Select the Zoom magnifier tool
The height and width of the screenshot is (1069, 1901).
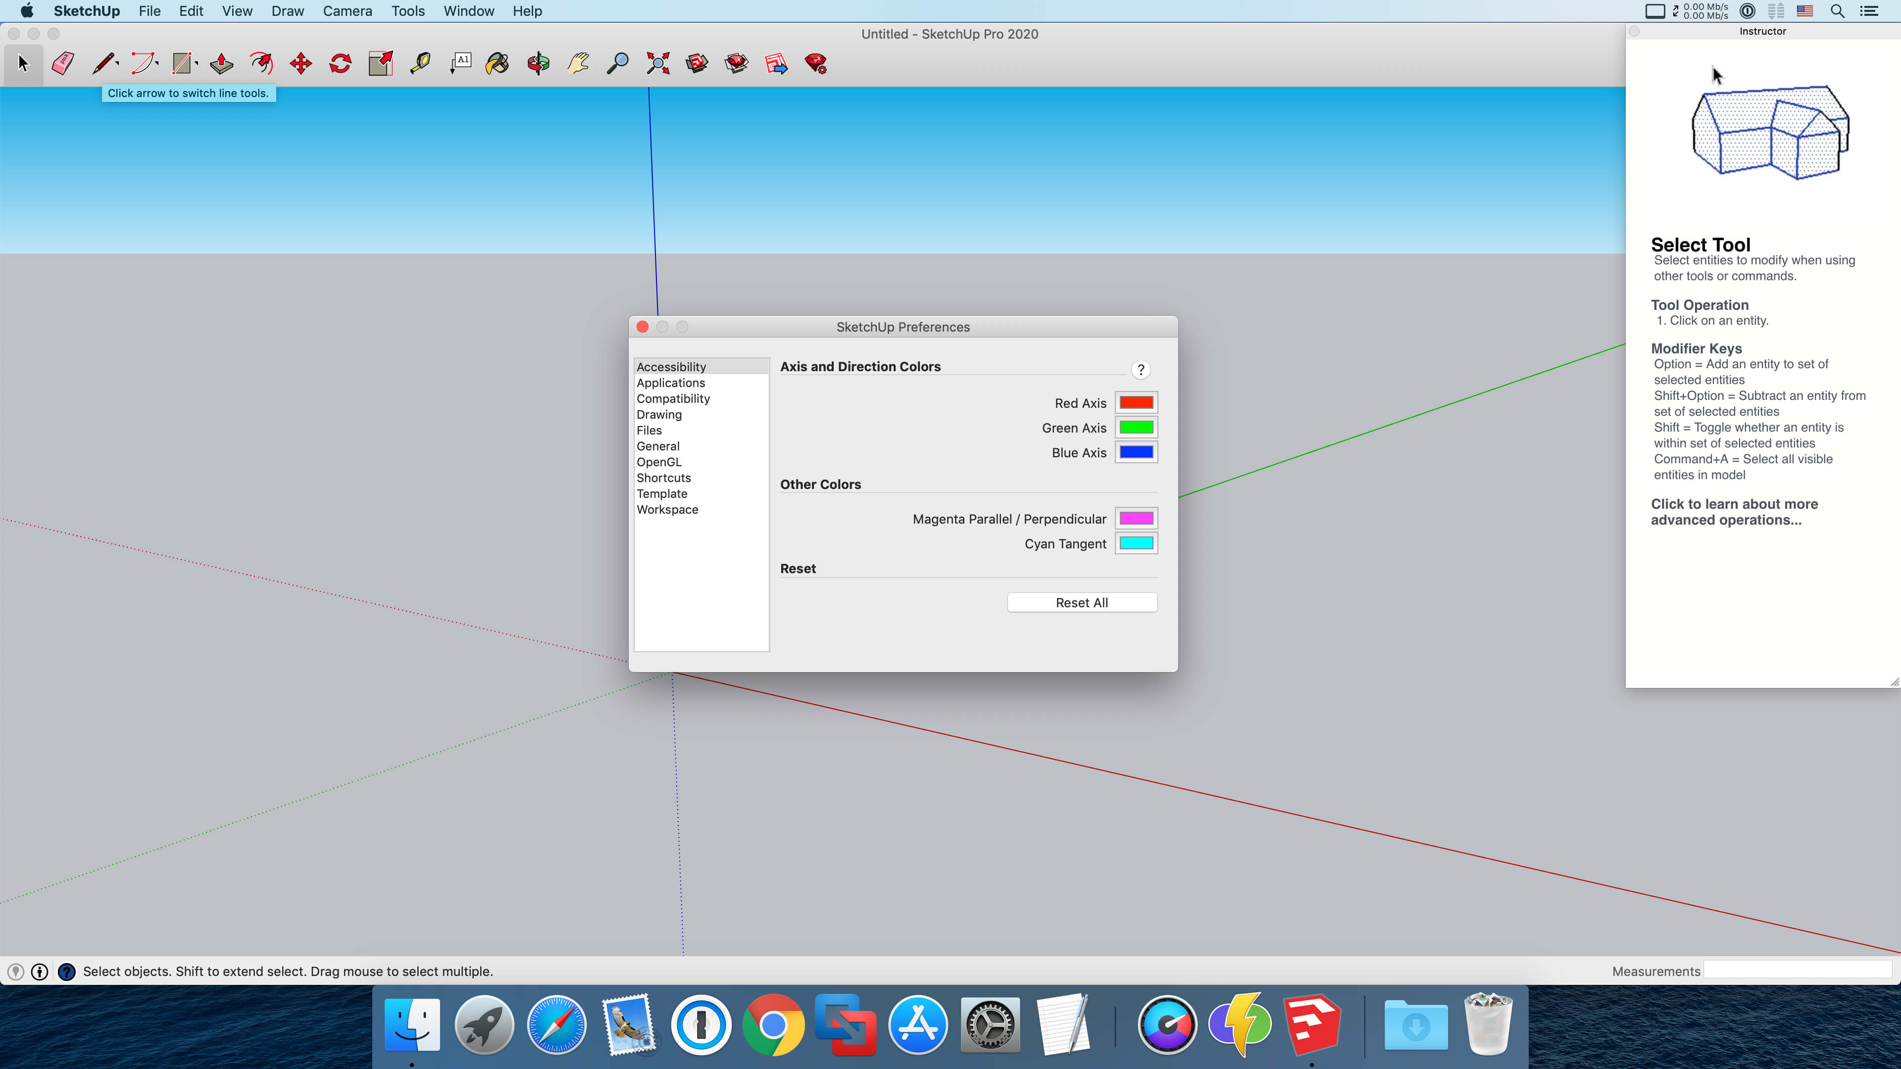617,63
